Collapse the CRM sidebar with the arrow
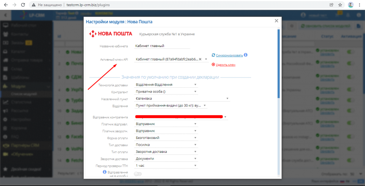Screen dimensions: 365x186 point(6,15)
